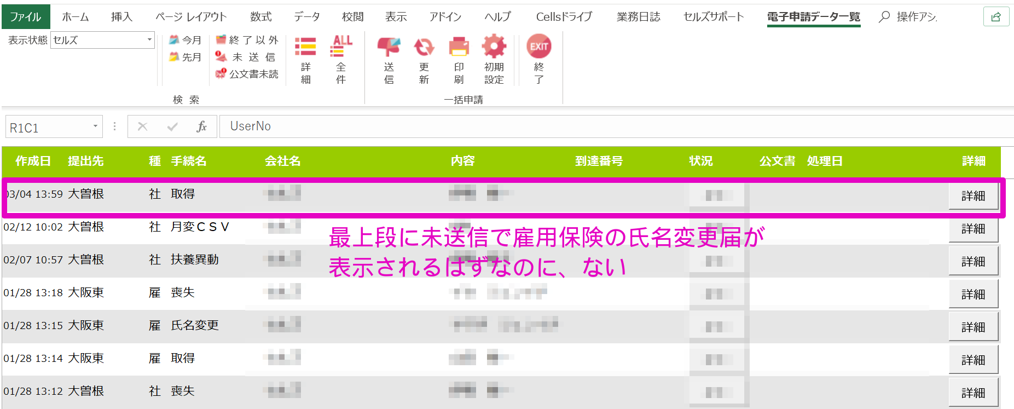The width and height of the screenshot is (1014, 409).
Task: Click the 公文書 column header
Action: coord(777,161)
